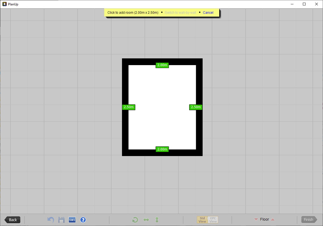This screenshot has width=323, height=226.
Task: Click Switch to wall-by-wall link
Action: click(x=180, y=13)
